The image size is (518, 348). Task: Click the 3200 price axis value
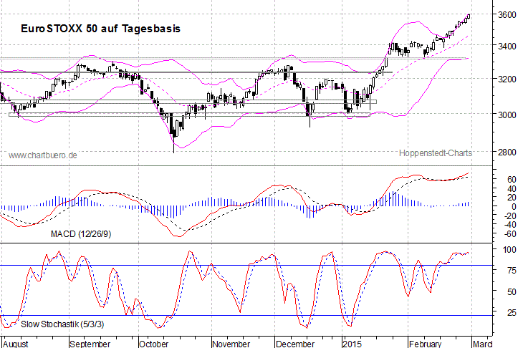[507, 79]
